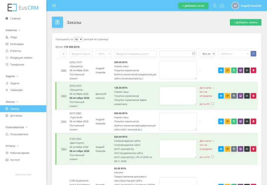Image resolution: width=267 pixels, height=185 pixels.
Task: Click the dark book icon for order 7664
Action: 247,121
